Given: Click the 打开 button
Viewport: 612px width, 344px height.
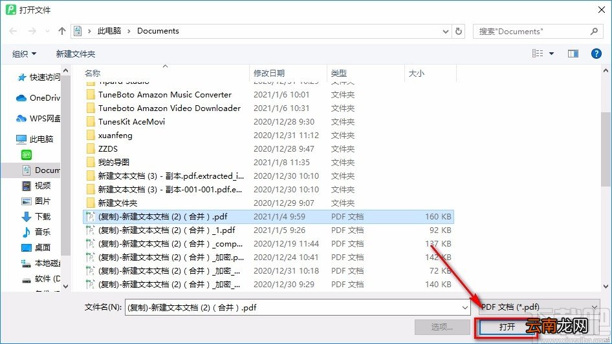Looking at the screenshot, I should click(x=507, y=327).
